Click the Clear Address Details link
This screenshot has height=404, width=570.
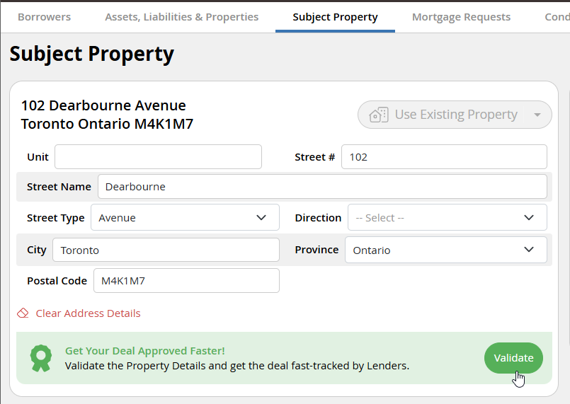88,313
